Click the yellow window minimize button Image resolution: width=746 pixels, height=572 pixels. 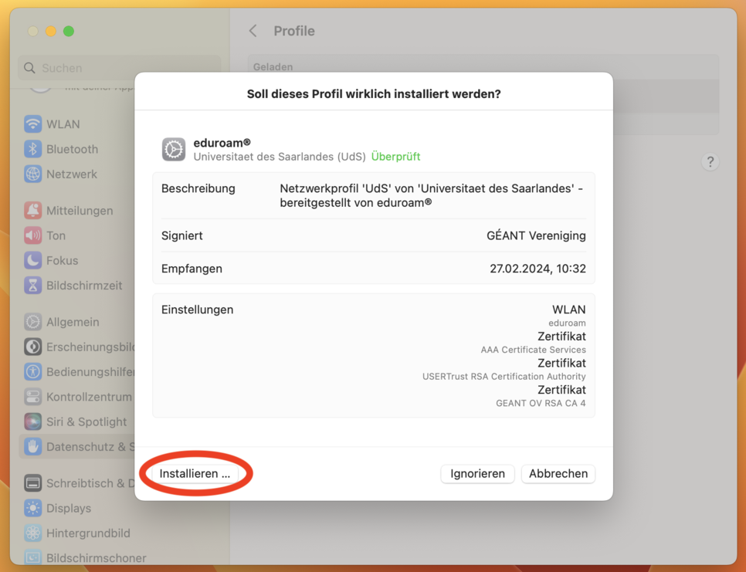tap(50, 32)
